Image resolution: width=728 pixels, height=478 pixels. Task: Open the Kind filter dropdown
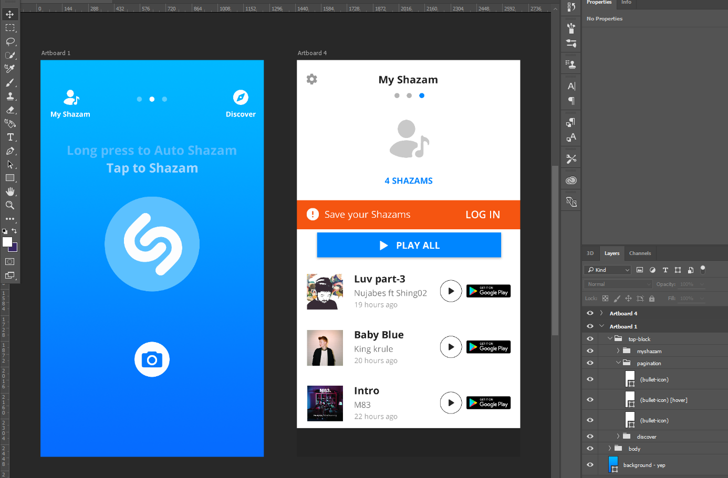click(x=607, y=270)
